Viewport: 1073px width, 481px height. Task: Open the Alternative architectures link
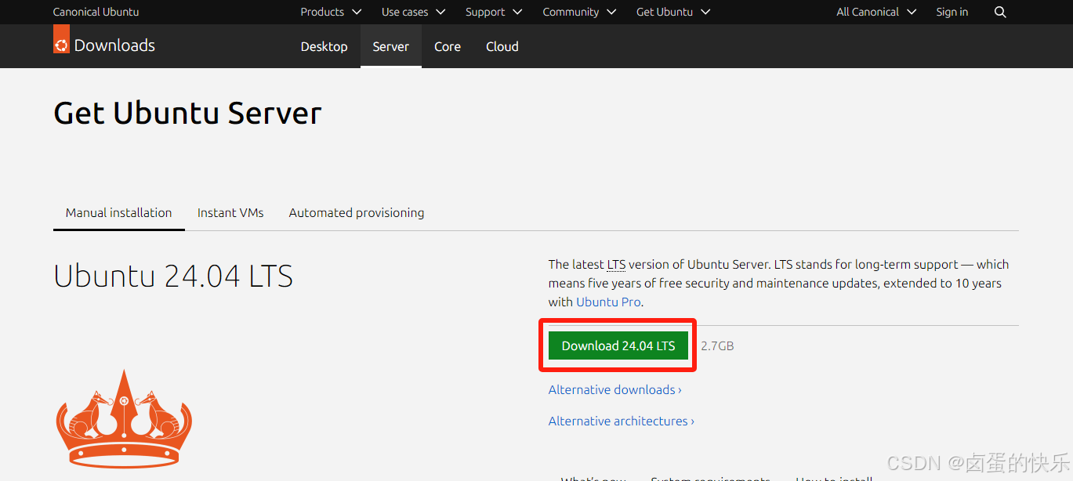click(622, 421)
